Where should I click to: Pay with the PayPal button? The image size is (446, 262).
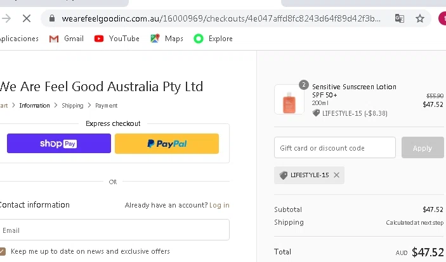167,144
